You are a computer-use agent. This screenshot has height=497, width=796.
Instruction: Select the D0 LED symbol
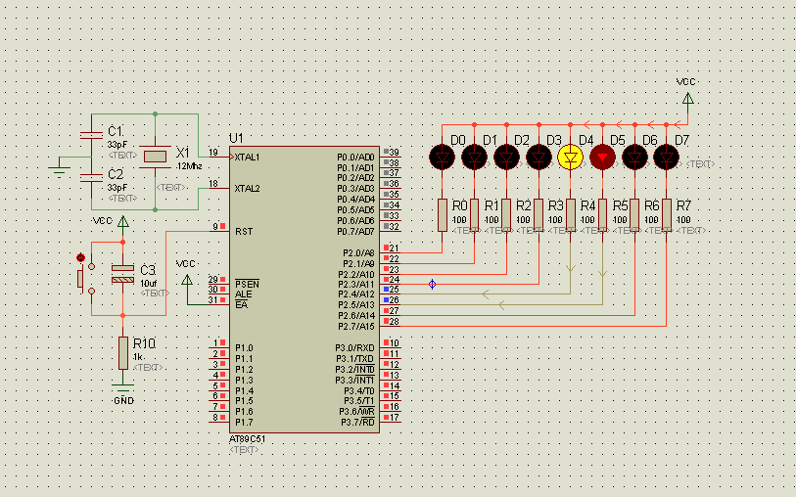click(x=442, y=158)
